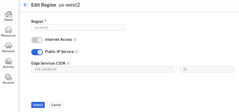This screenshot has width=239, height=112.
Task: Show help for Edge Services CIDR question mark
Action: point(68,64)
